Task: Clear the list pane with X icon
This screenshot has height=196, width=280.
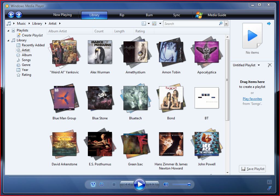Action: (x=270, y=65)
